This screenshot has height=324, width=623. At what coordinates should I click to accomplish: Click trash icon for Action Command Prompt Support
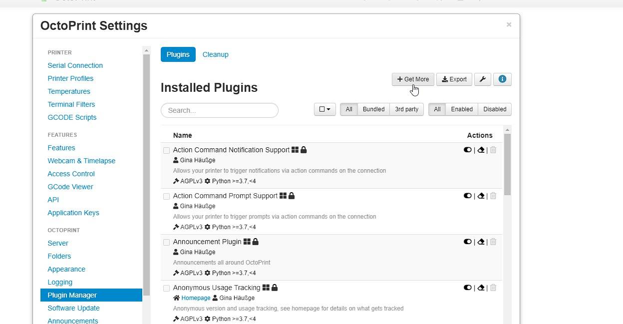[493, 196]
